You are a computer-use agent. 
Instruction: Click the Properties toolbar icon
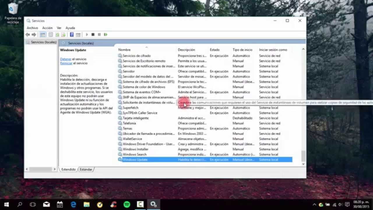tap(51, 35)
